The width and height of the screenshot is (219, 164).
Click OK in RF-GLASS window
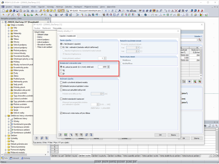coord(184,138)
